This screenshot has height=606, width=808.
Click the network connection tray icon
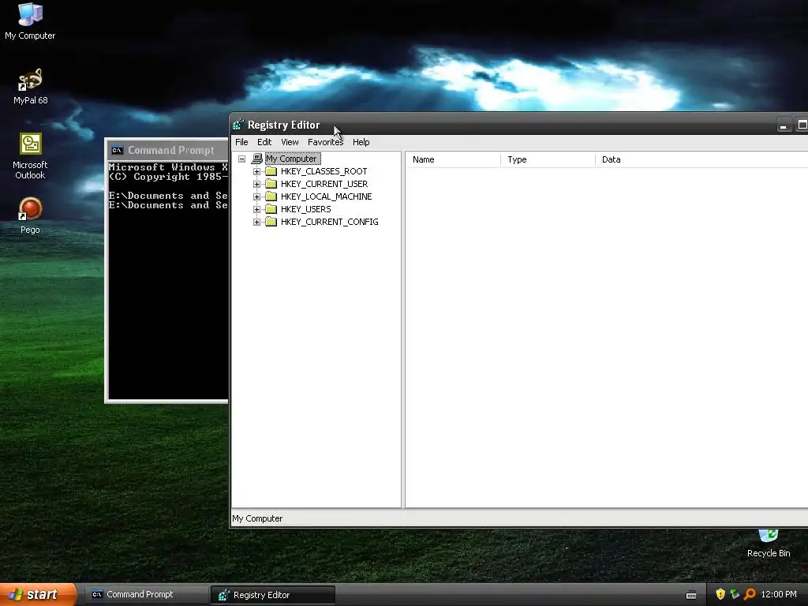coord(735,594)
